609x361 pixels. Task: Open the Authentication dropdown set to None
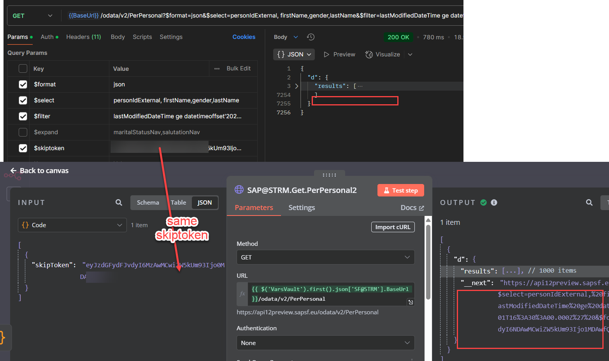[326, 343]
